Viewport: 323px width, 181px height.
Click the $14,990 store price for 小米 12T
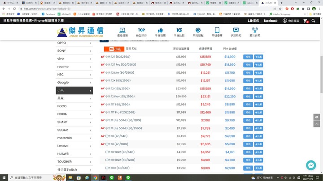coord(230,57)
